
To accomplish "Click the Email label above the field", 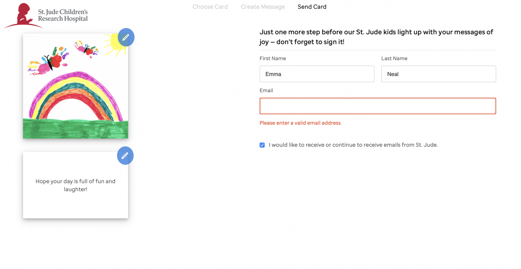I will [266, 91].
